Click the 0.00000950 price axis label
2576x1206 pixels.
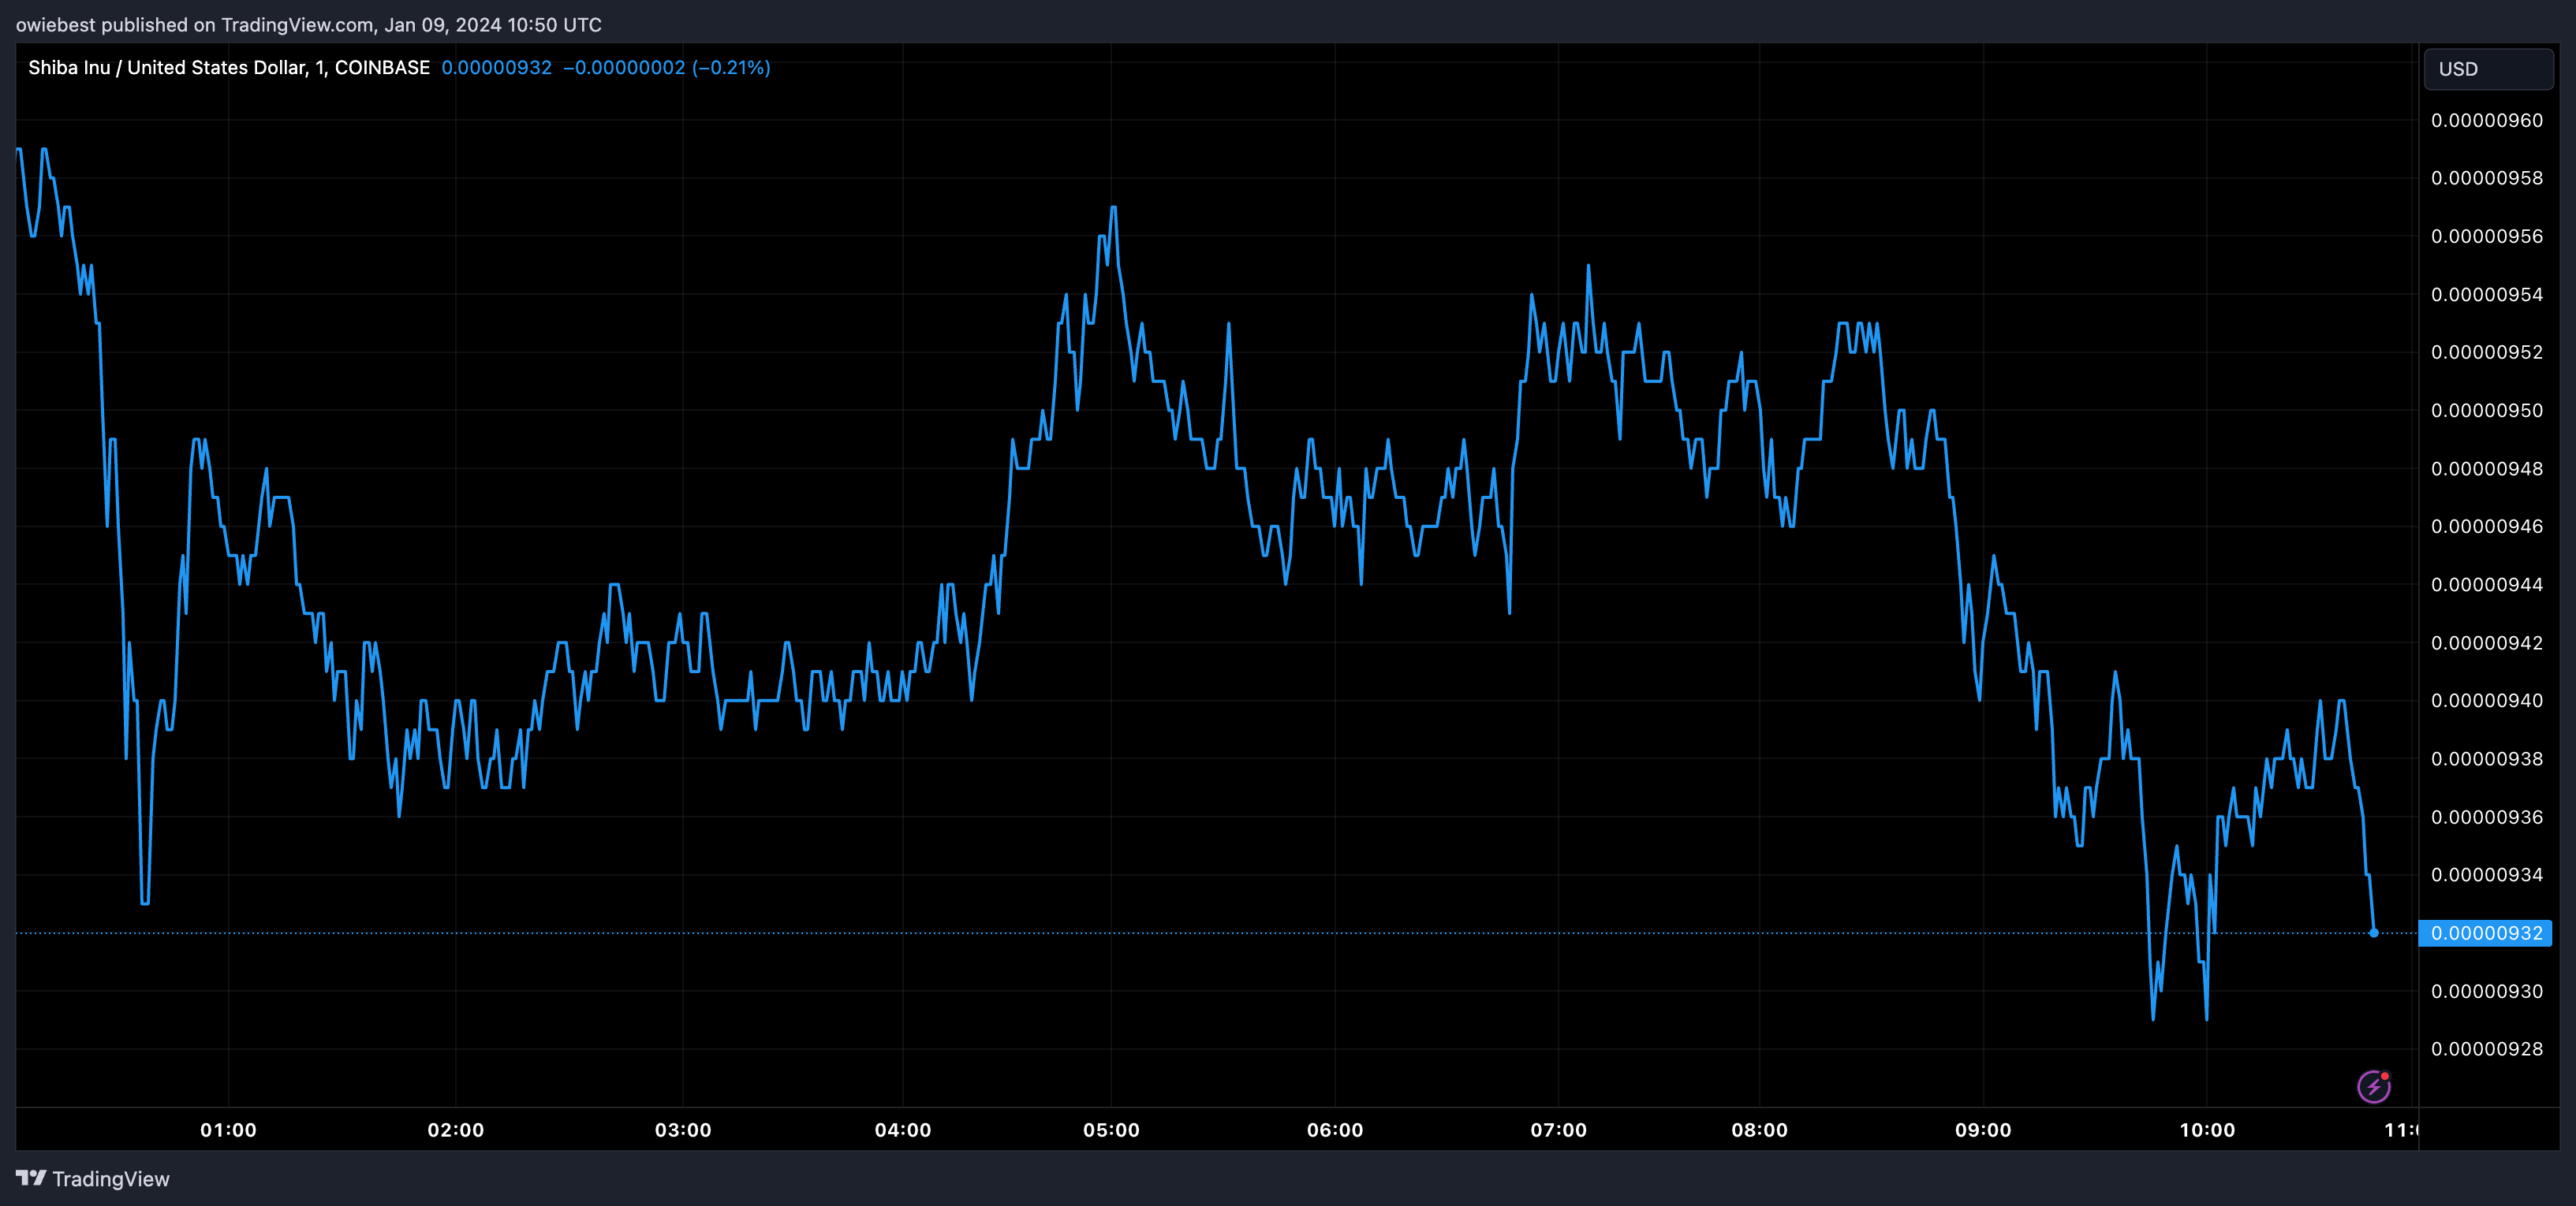tap(2486, 411)
